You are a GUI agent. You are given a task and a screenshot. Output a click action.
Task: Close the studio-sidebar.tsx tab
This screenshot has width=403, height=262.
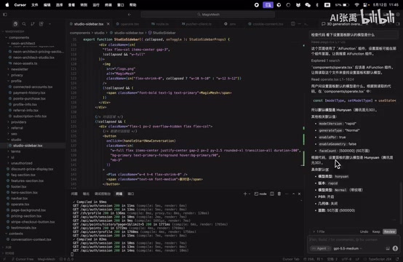click(108, 24)
